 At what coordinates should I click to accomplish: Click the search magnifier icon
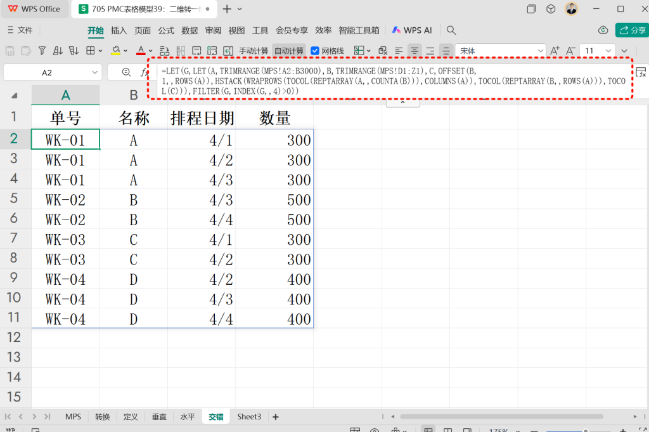click(451, 30)
